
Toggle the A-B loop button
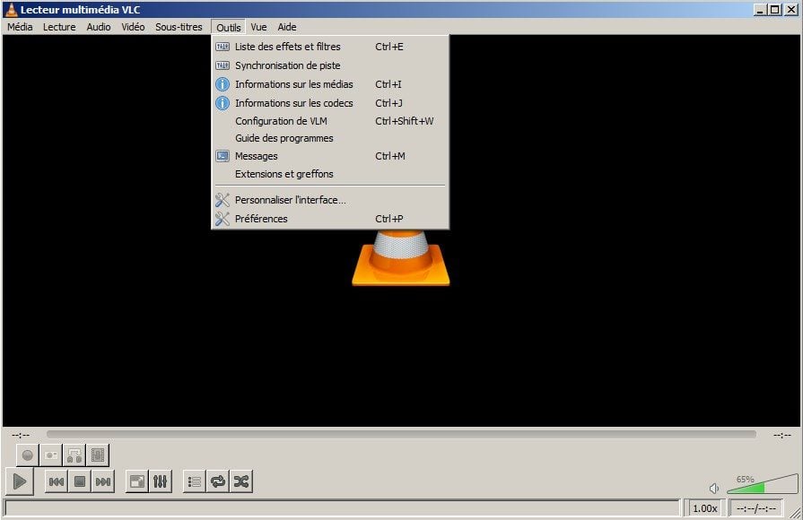coord(74,455)
